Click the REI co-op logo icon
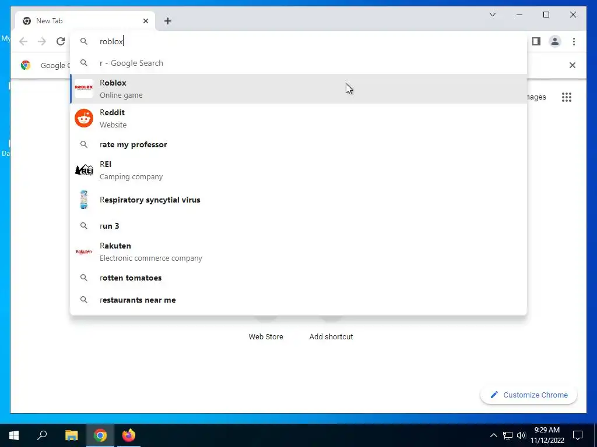 [x=84, y=170]
